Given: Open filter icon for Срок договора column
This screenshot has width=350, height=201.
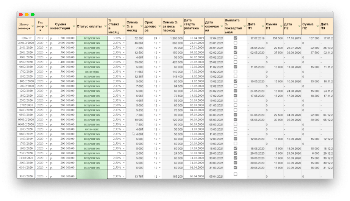Looking at the screenshot, I should point(159,26).
